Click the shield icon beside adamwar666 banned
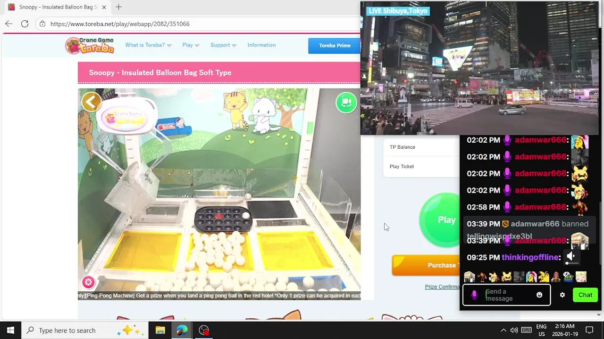This screenshot has width=604, height=339. click(x=505, y=224)
